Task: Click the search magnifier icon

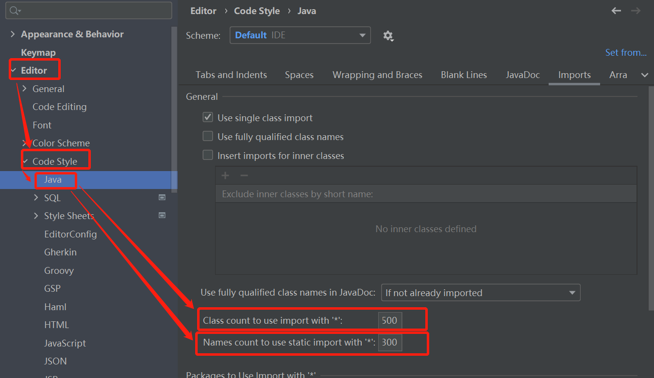Action: 15,11
